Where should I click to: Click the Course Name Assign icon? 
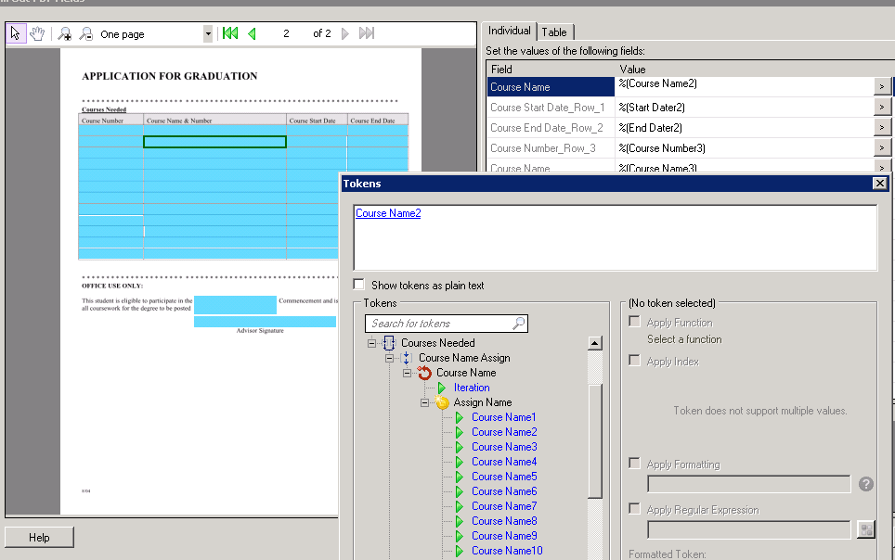click(407, 358)
